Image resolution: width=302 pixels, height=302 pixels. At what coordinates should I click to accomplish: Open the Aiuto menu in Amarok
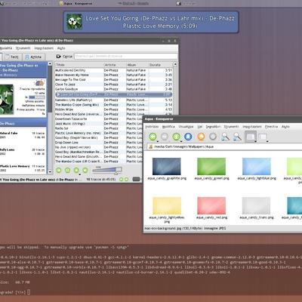pos(61,48)
